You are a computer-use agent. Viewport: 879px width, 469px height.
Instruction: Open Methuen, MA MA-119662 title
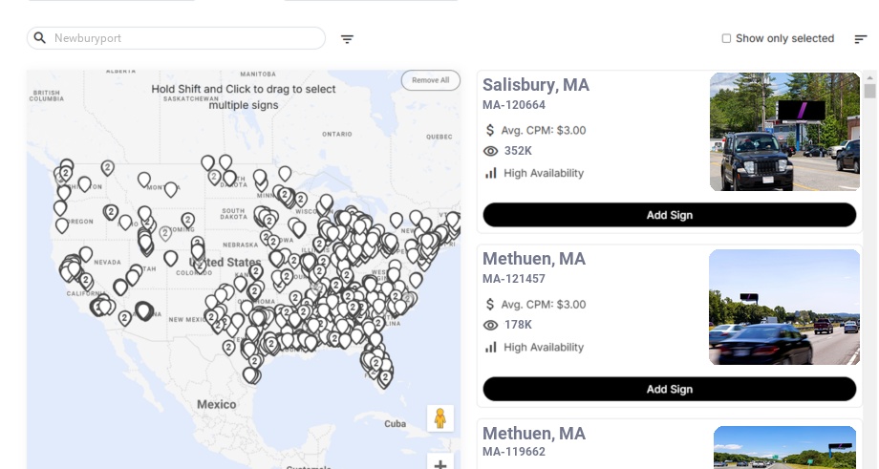pyautogui.click(x=533, y=434)
